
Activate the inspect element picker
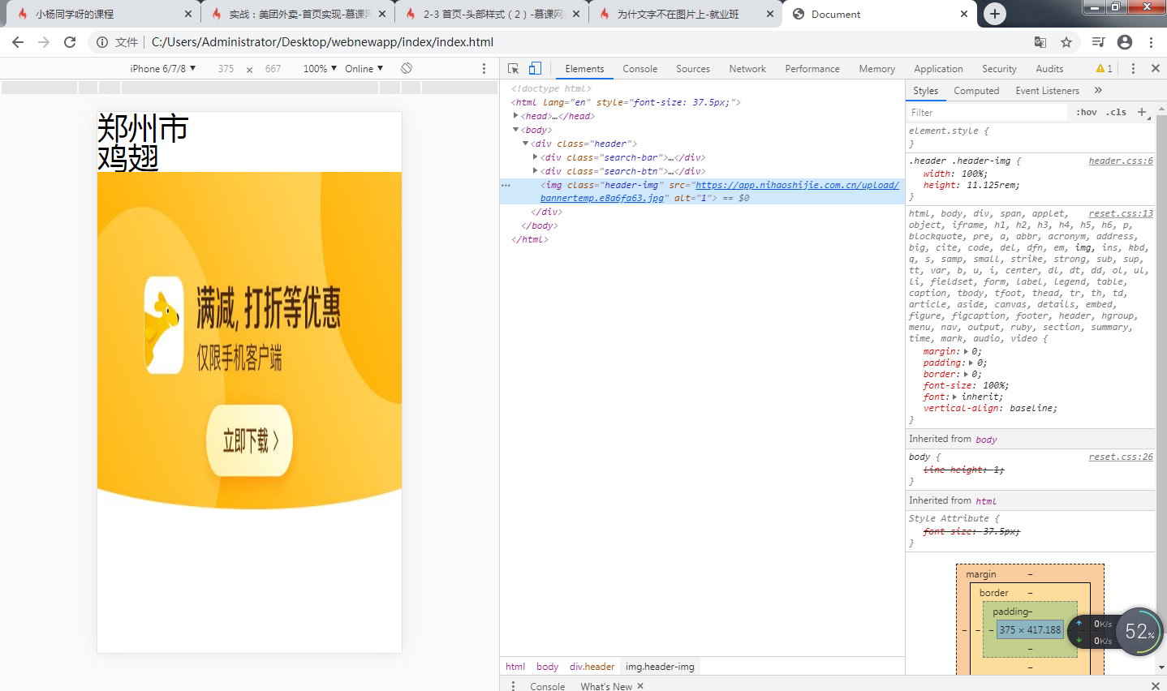[x=513, y=69]
